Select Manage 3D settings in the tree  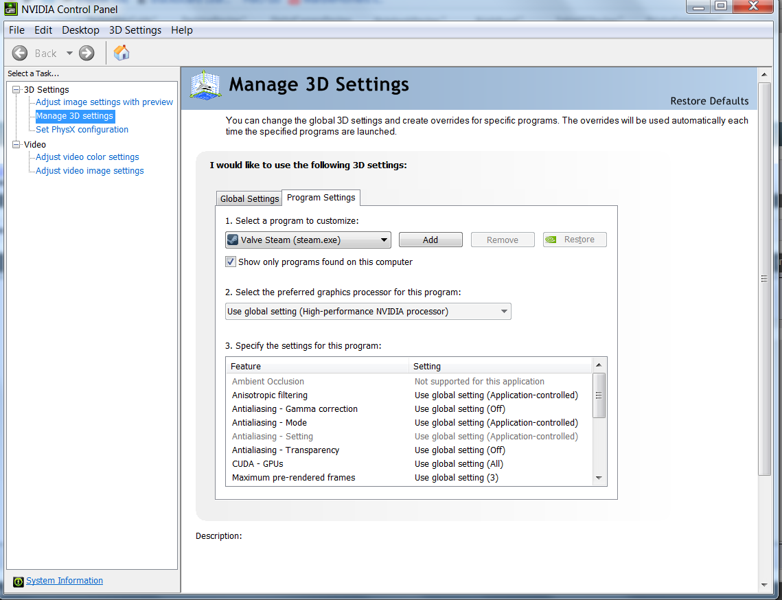click(75, 116)
